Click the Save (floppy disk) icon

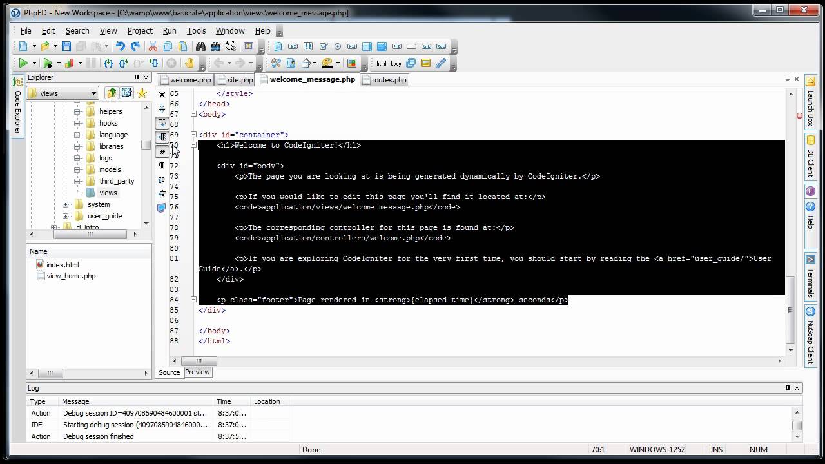(66, 46)
